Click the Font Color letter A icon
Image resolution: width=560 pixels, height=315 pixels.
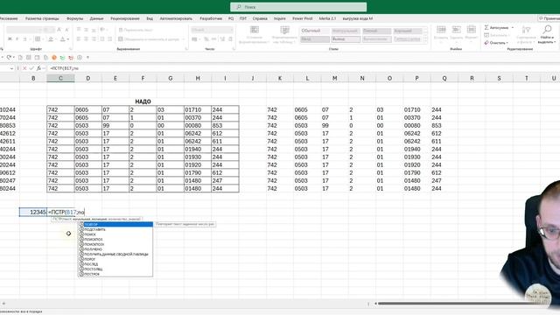[63, 38]
